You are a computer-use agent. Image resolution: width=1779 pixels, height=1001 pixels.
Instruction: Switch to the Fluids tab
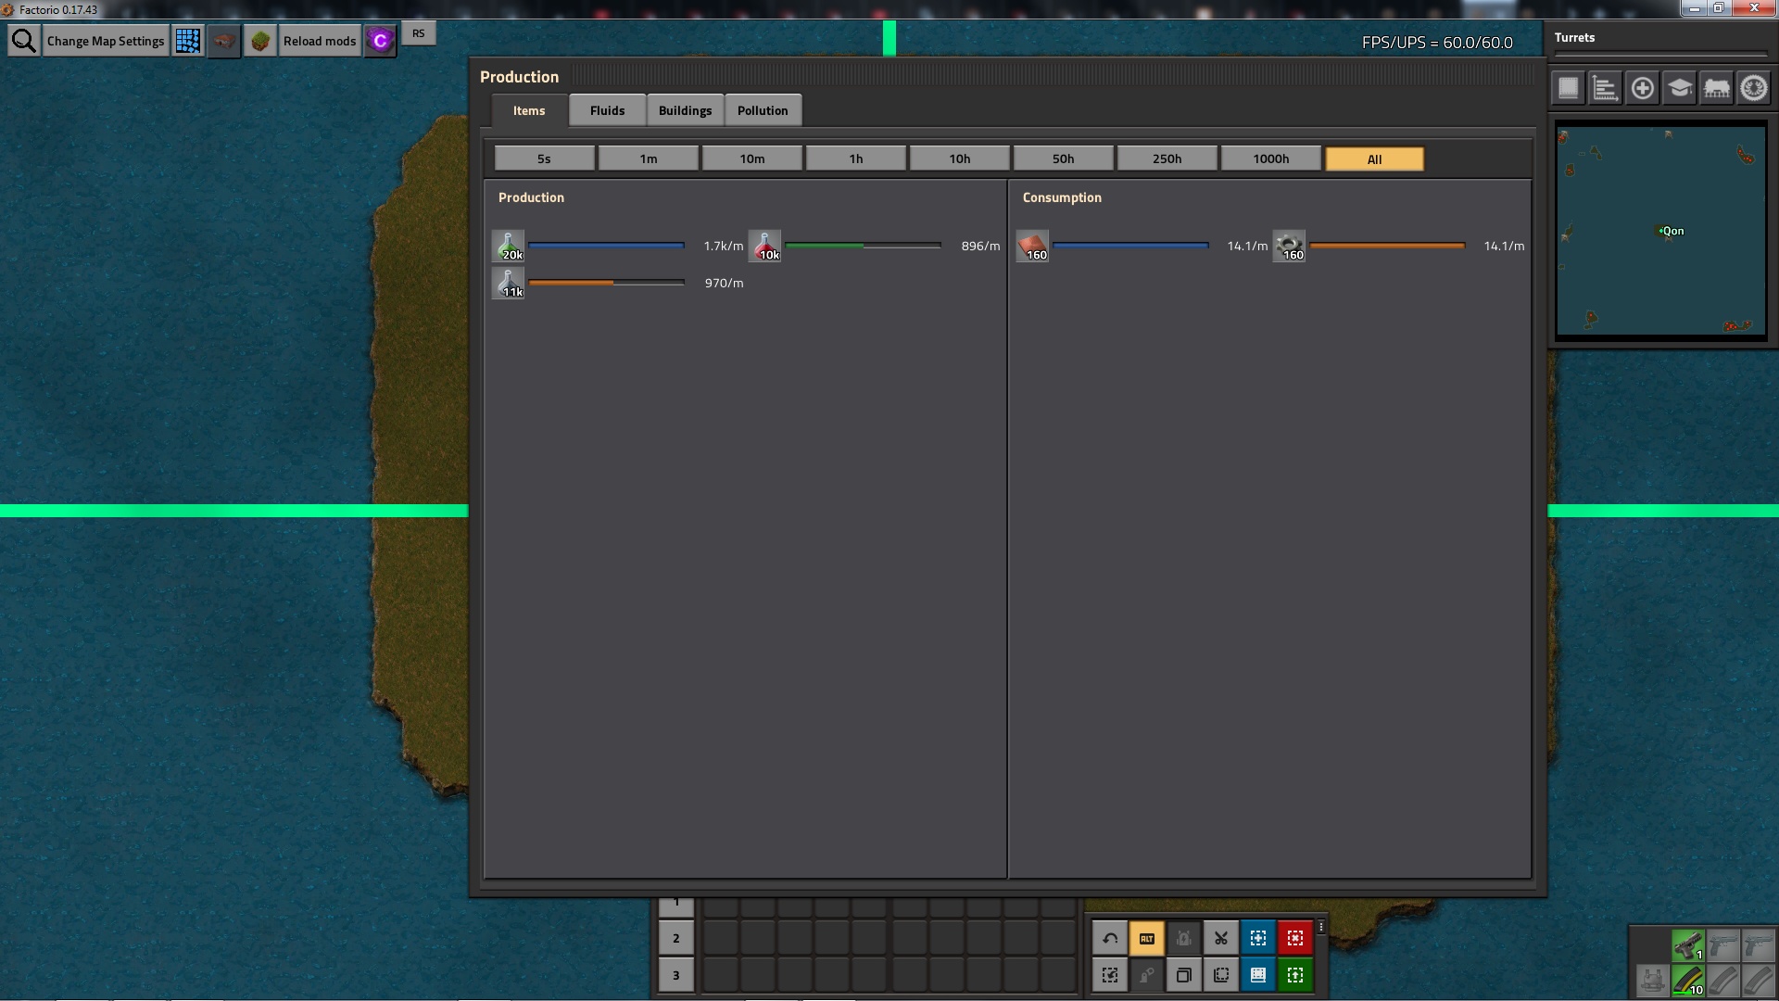tap(608, 110)
